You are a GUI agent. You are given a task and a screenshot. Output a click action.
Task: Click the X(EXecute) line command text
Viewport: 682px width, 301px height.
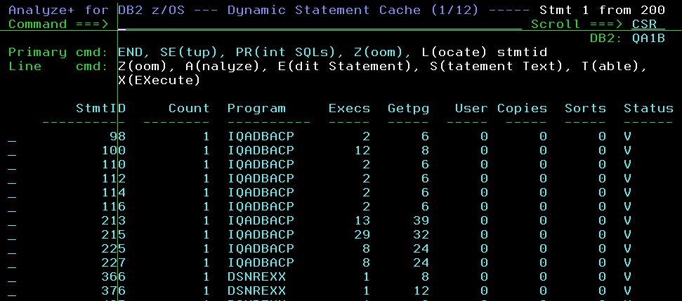coord(159,81)
